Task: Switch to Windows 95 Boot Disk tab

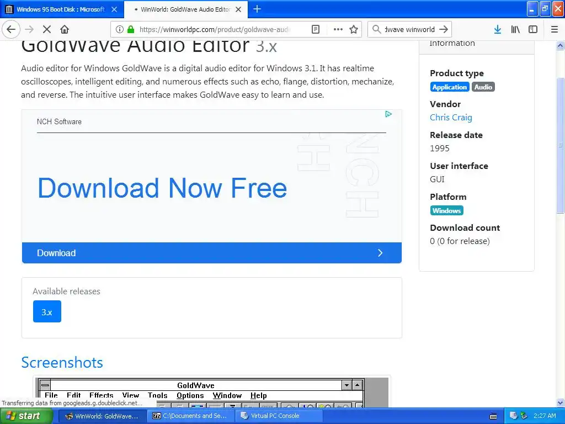Action: (61, 9)
